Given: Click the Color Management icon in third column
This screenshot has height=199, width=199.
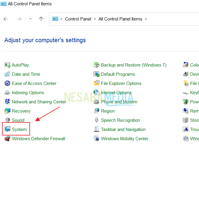Looking at the screenshot, I should point(186,65).
